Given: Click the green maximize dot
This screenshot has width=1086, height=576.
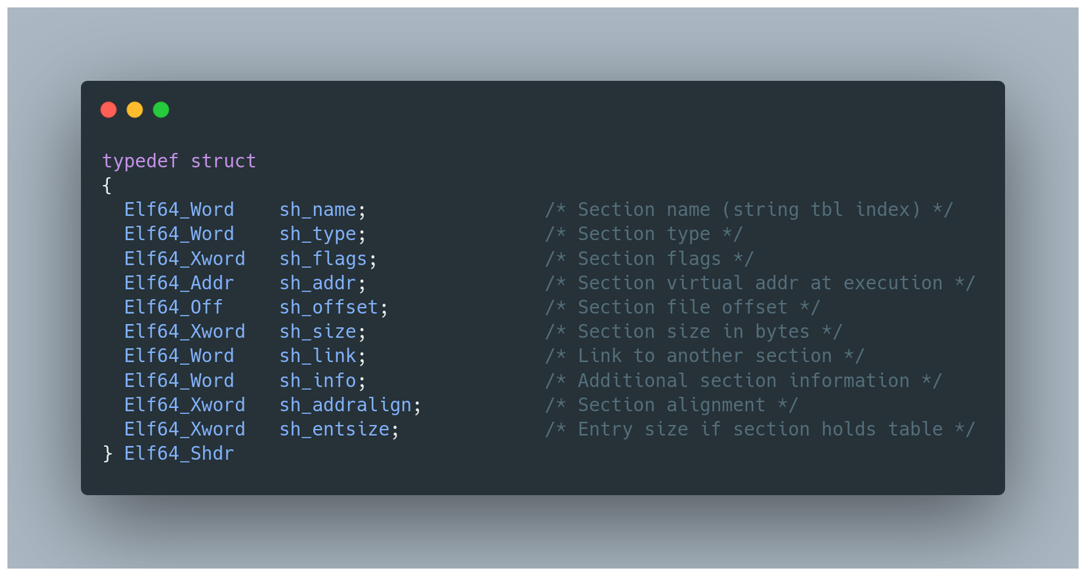Looking at the screenshot, I should (x=161, y=110).
